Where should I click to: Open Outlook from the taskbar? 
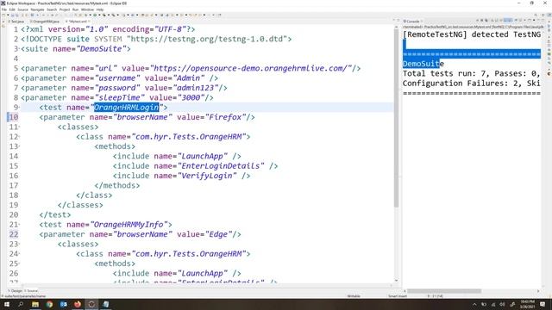point(63,304)
